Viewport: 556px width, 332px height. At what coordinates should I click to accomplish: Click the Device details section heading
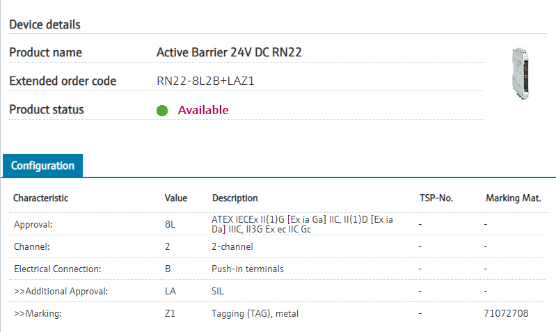tap(45, 24)
